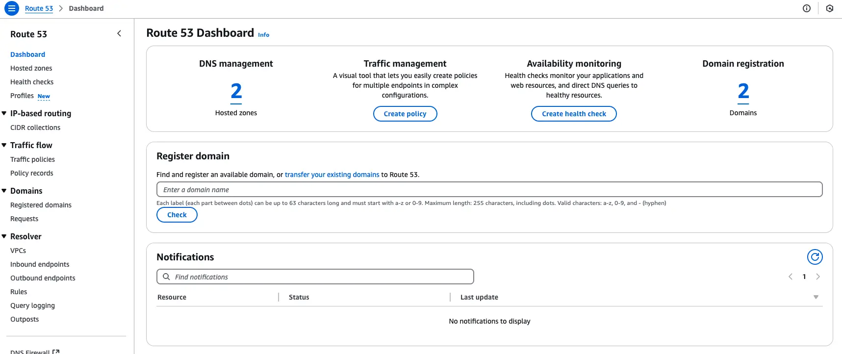Screen dimensions: 842x354
Task: Click the Enter a domain name field
Action: coord(489,190)
